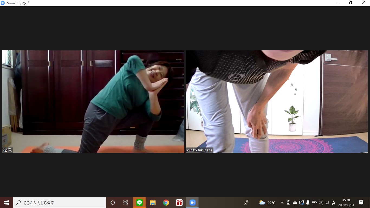This screenshot has width=370, height=208.
Task: Click the microphone tray icon
Action: [308, 203]
